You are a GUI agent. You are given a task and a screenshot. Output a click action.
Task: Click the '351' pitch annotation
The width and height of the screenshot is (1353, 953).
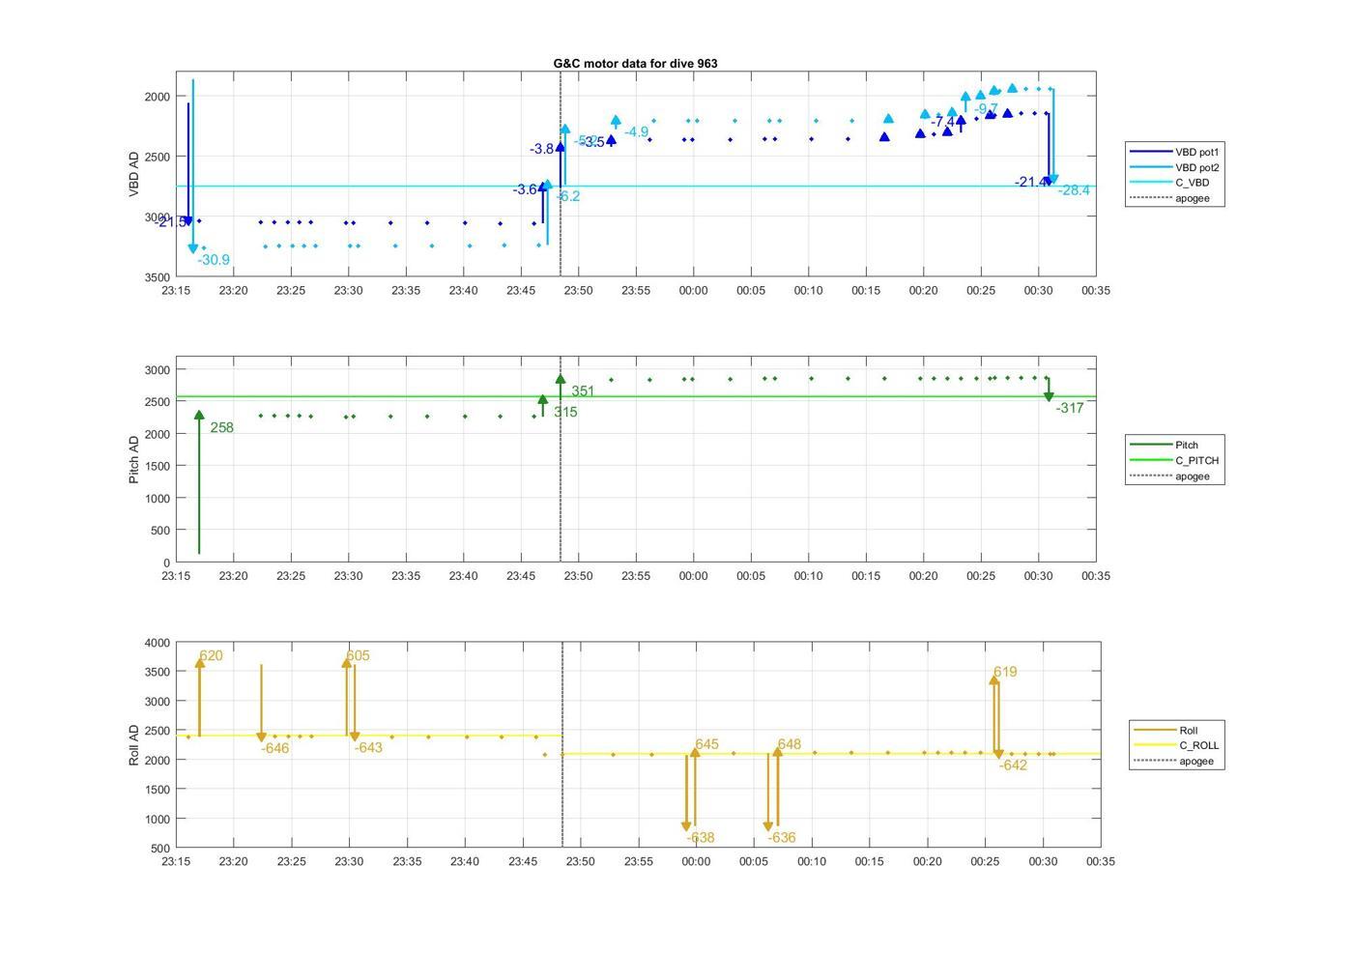pos(583,391)
